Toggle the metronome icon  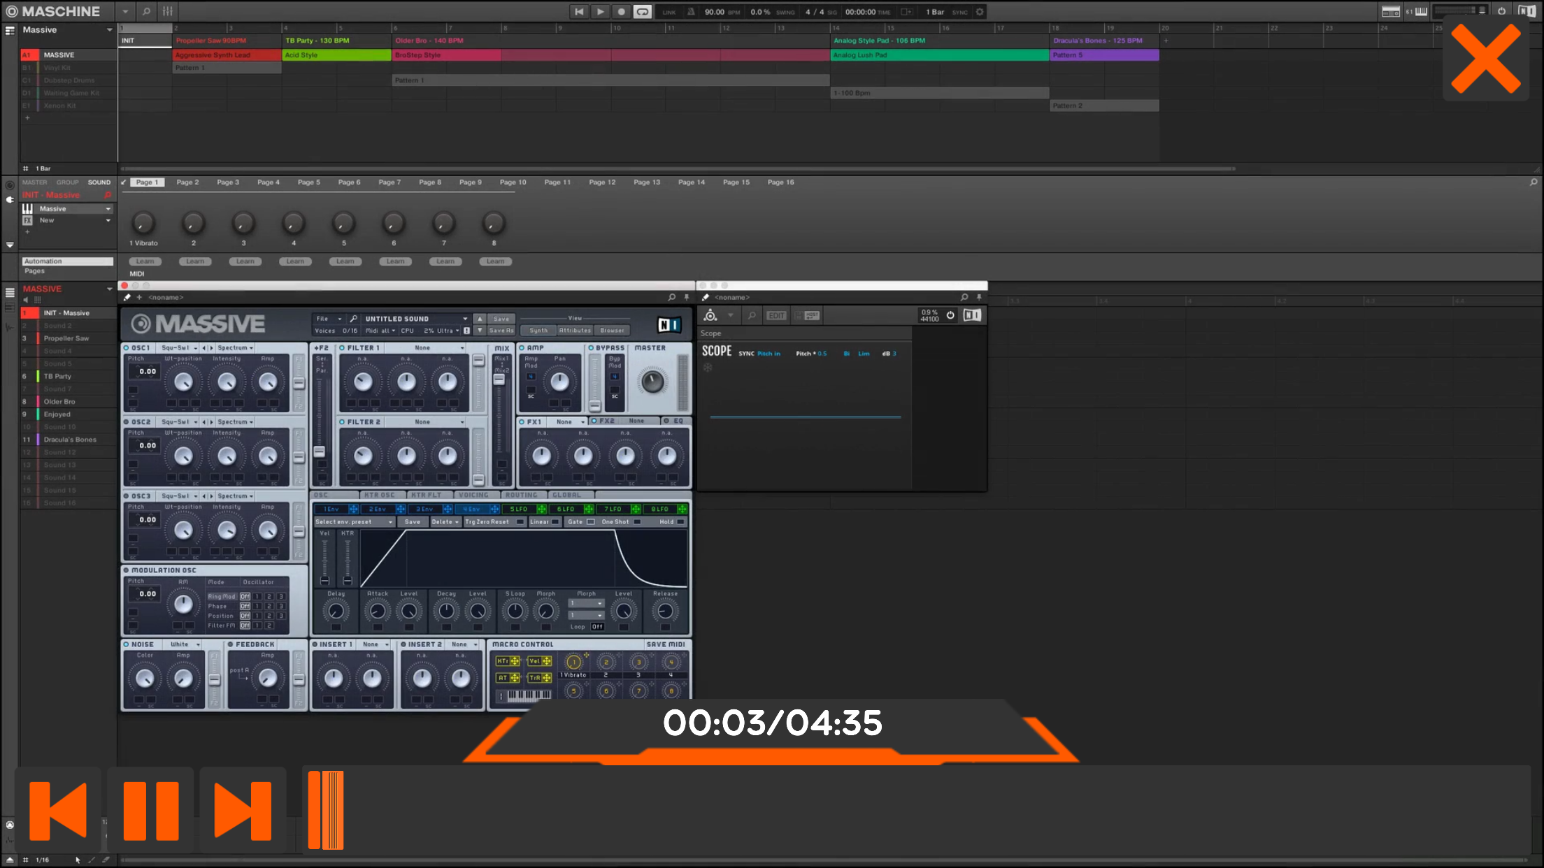[x=691, y=12]
